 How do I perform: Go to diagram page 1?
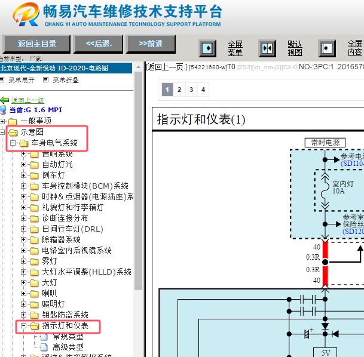click(x=167, y=90)
